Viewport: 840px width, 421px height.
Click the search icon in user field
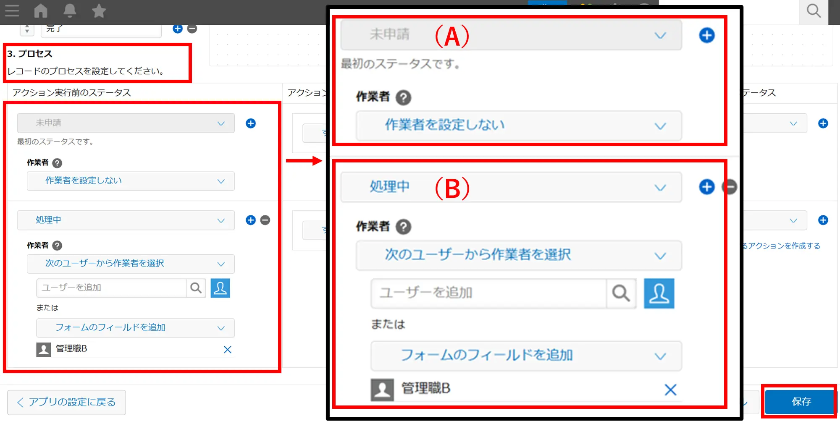tap(196, 288)
